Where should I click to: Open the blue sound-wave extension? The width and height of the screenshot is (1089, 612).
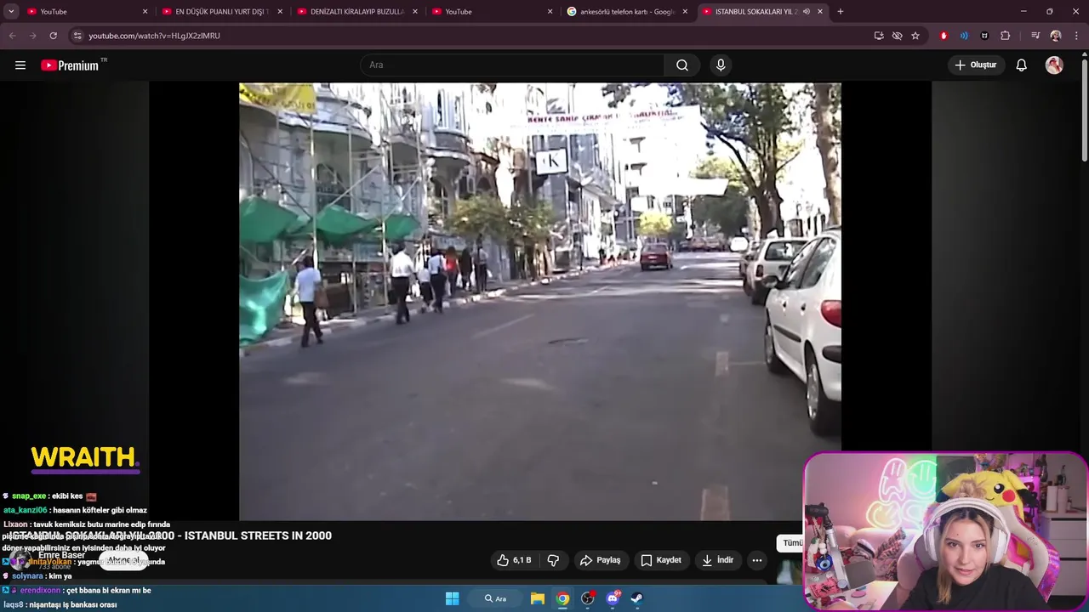(964, 36)
